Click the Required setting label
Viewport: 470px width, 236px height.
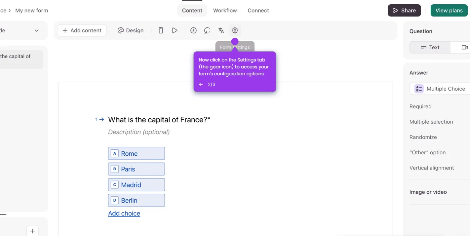coord(420,106)
